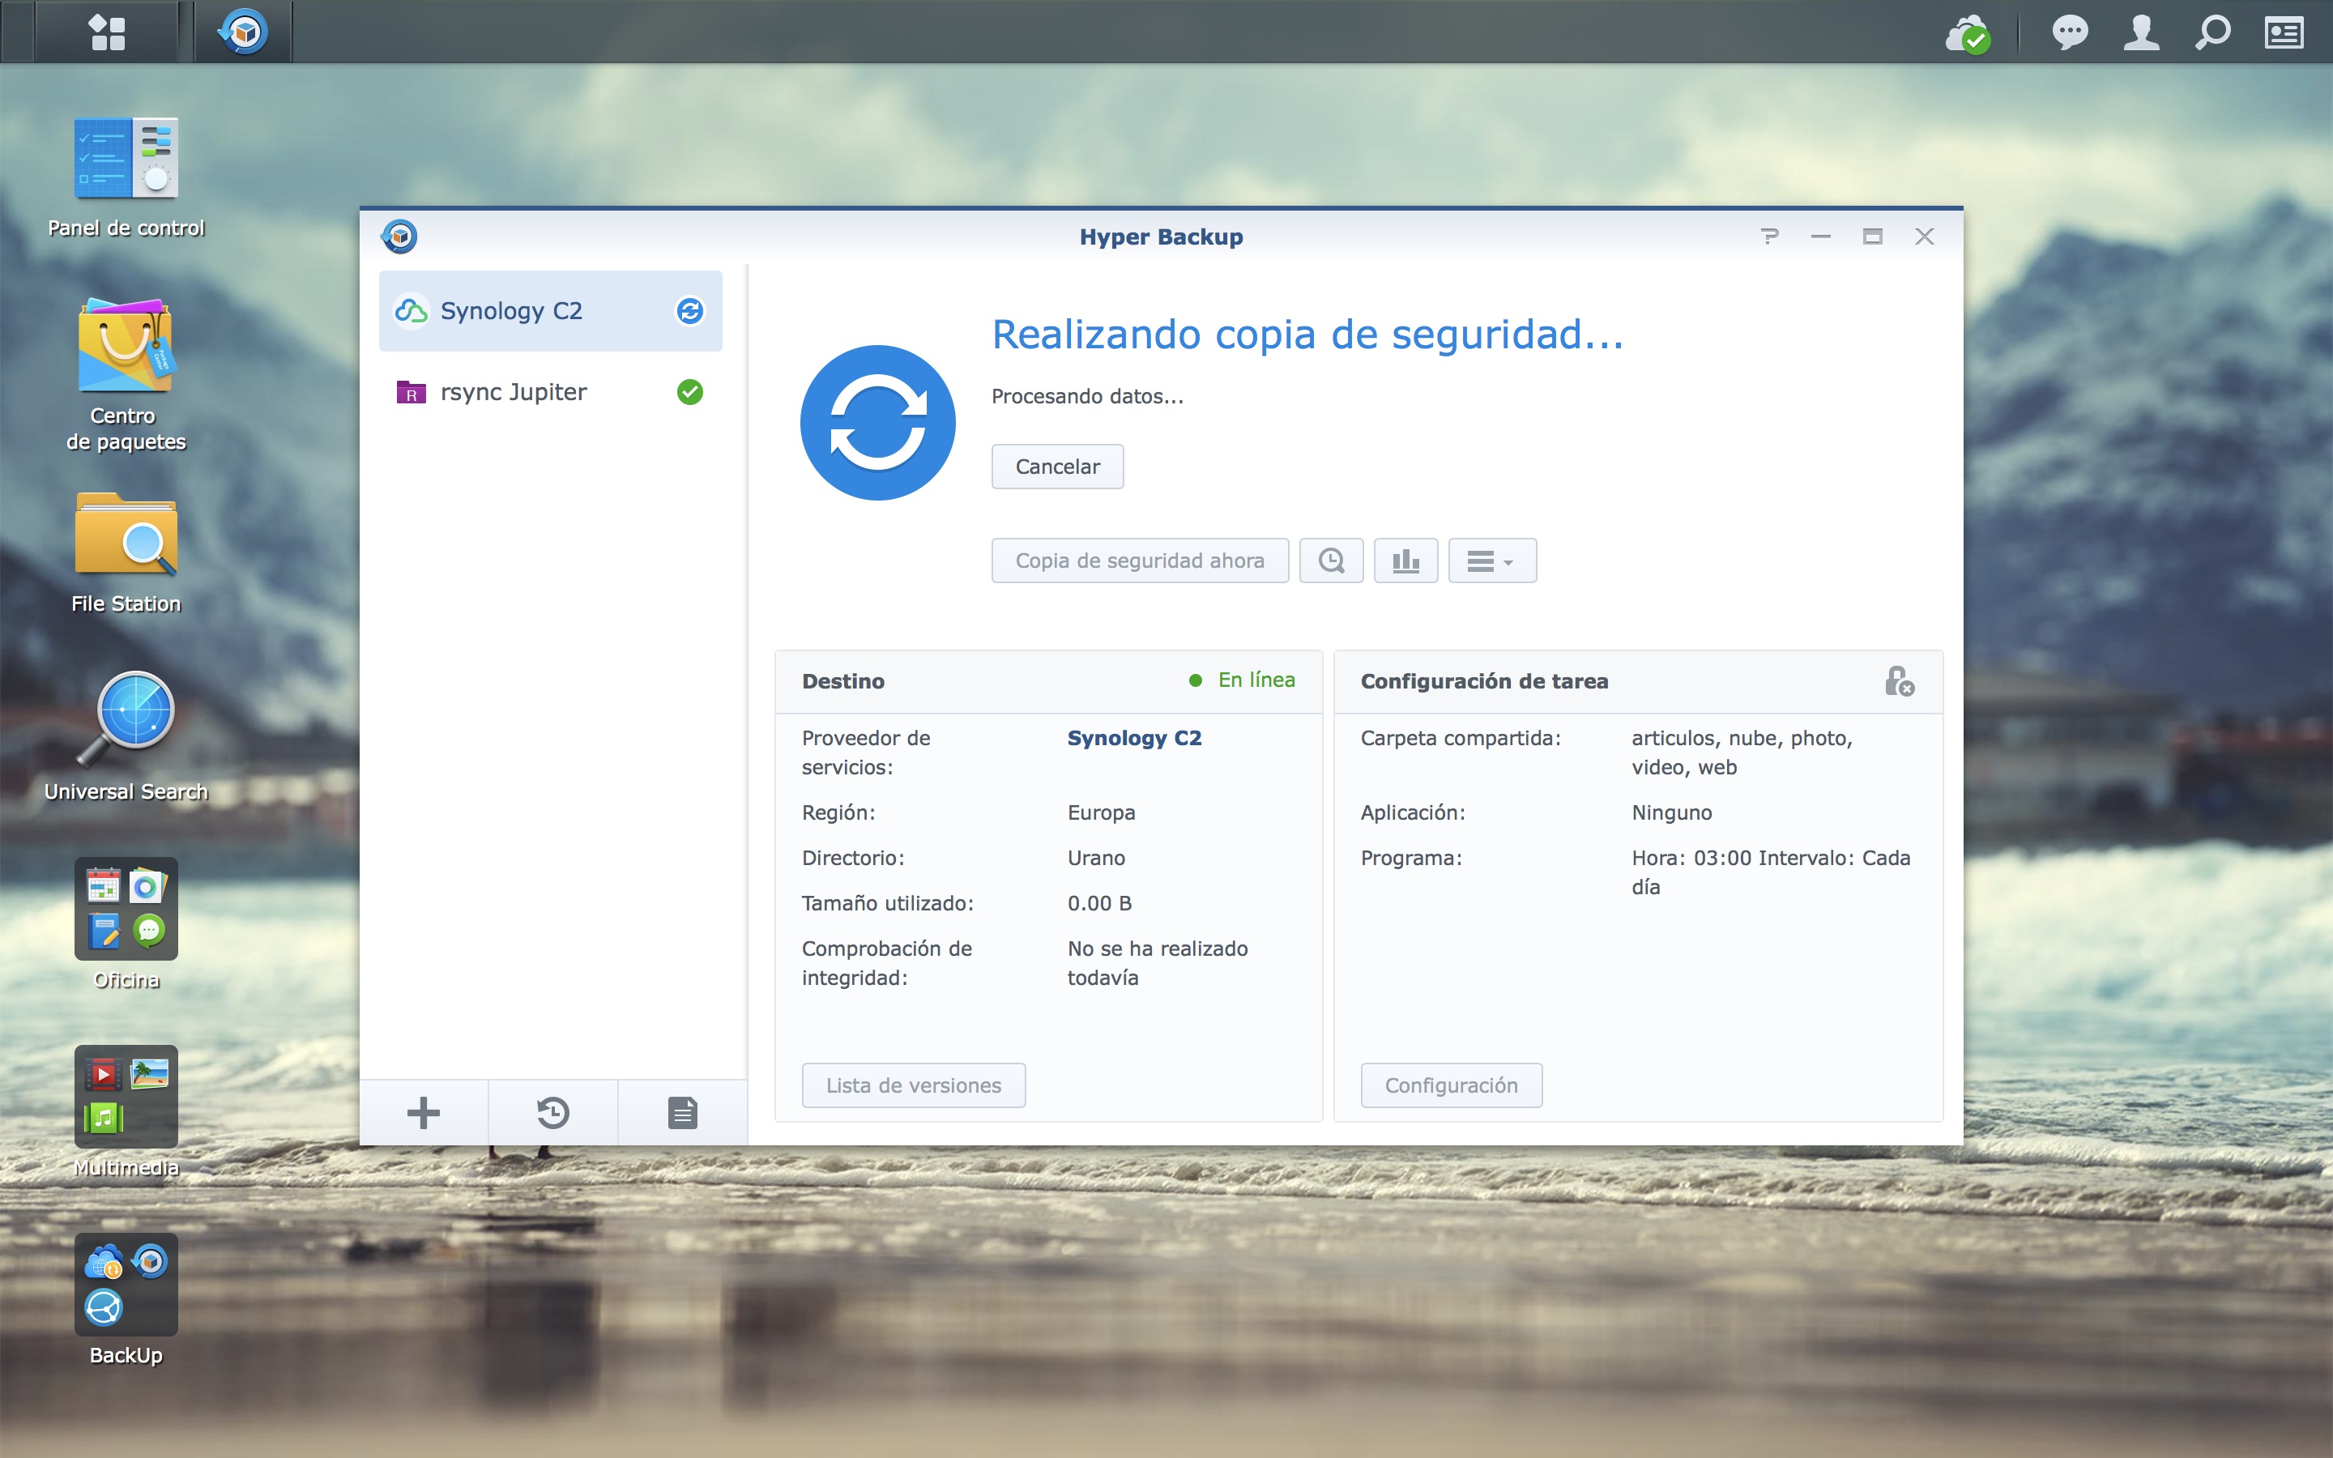Open the backup statistics bar chart icon

(1405, 561)
